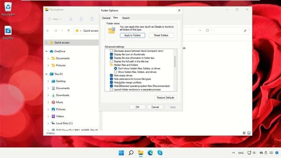Uncheck Hide extensions for known file types
Image resolution: width=281 pixels, height=158 pixels.
click(111, 79)
